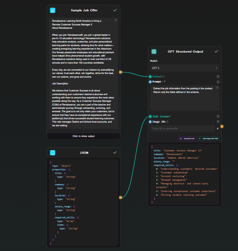
Task: Click output value "Renaissance" for company
Action: click(x=174, y=154)
